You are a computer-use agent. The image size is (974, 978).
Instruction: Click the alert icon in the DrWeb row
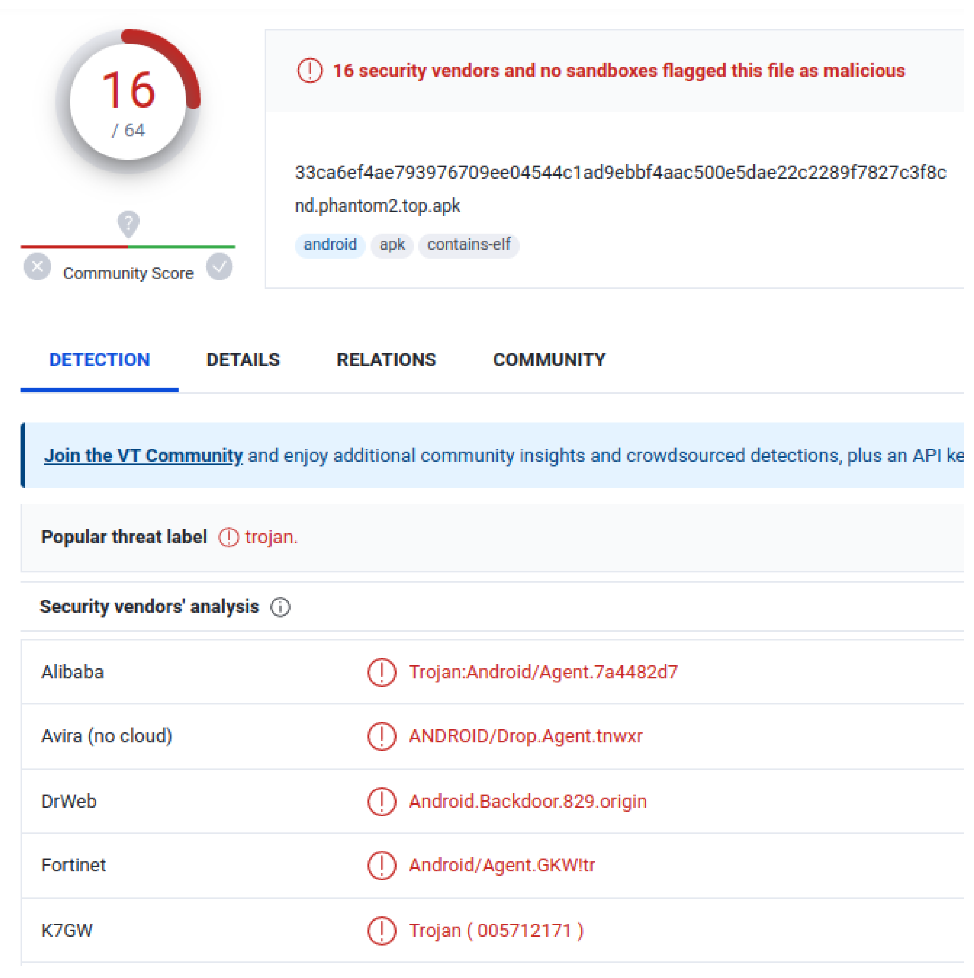pos(382,802)
